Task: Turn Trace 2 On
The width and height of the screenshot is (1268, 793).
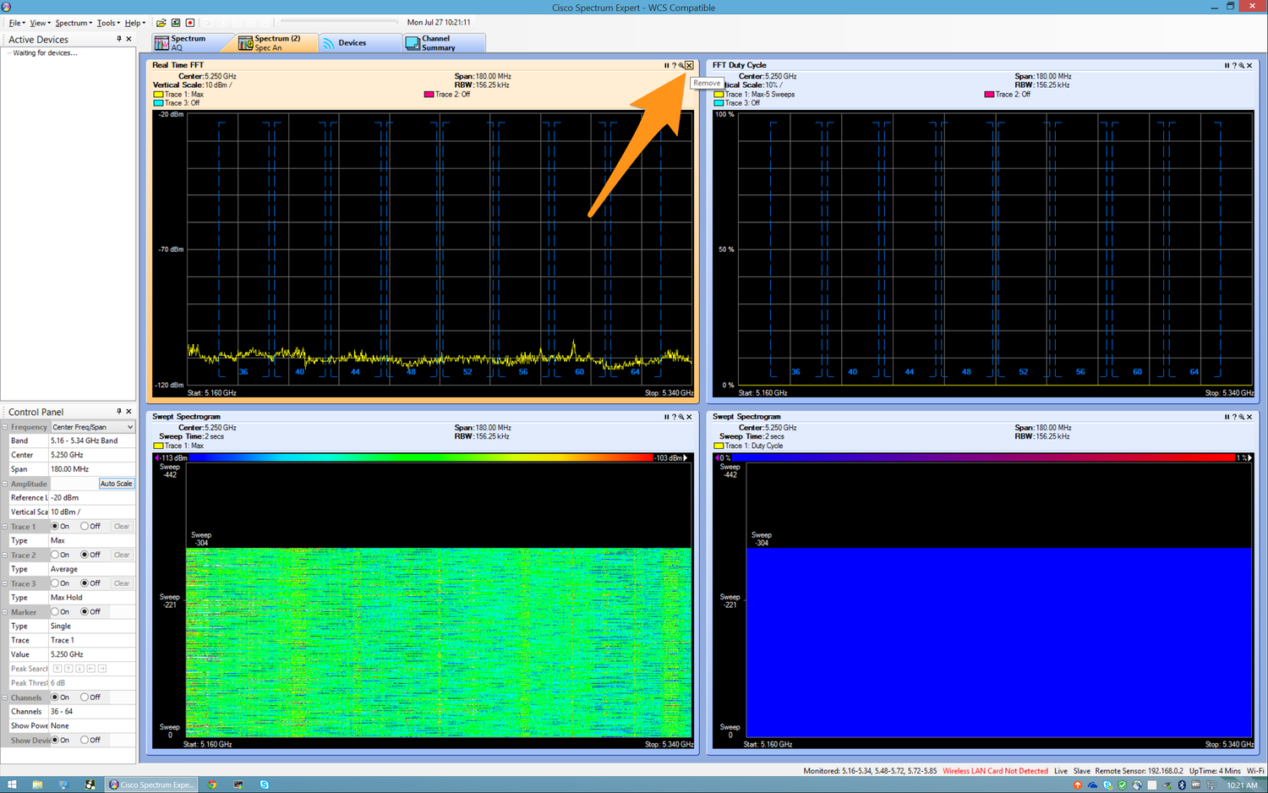Action: pos(55,555)
